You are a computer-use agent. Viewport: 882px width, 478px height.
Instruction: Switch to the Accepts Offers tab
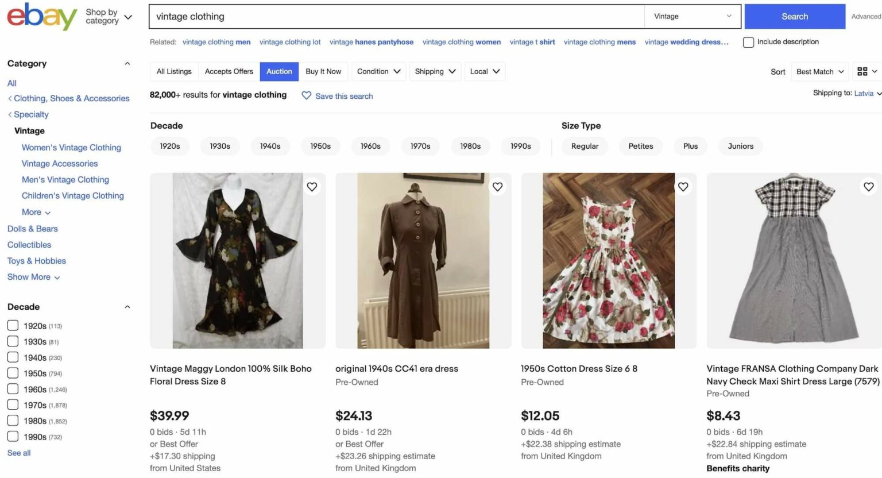229,71
